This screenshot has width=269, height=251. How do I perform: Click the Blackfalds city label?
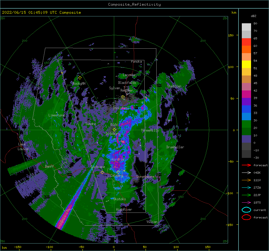pyautogui.click(x=127, y=83)
